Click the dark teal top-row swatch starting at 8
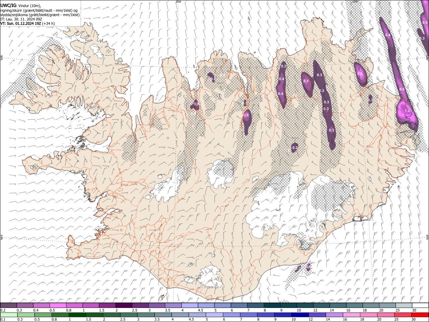Screen dimensions: 429x322 tap(272, 305)
